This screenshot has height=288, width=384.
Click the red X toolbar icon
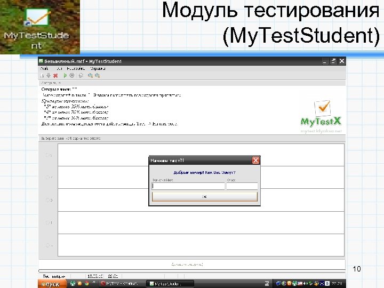tap(55, 76)
